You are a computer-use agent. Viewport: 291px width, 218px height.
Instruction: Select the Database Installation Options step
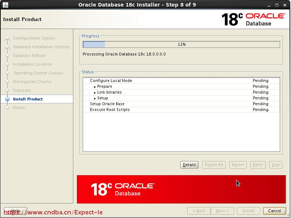(x=41, y=47)
